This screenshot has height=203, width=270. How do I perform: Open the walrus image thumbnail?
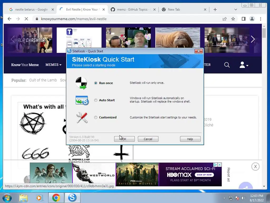pyautogui.click(x=178, y=38)
